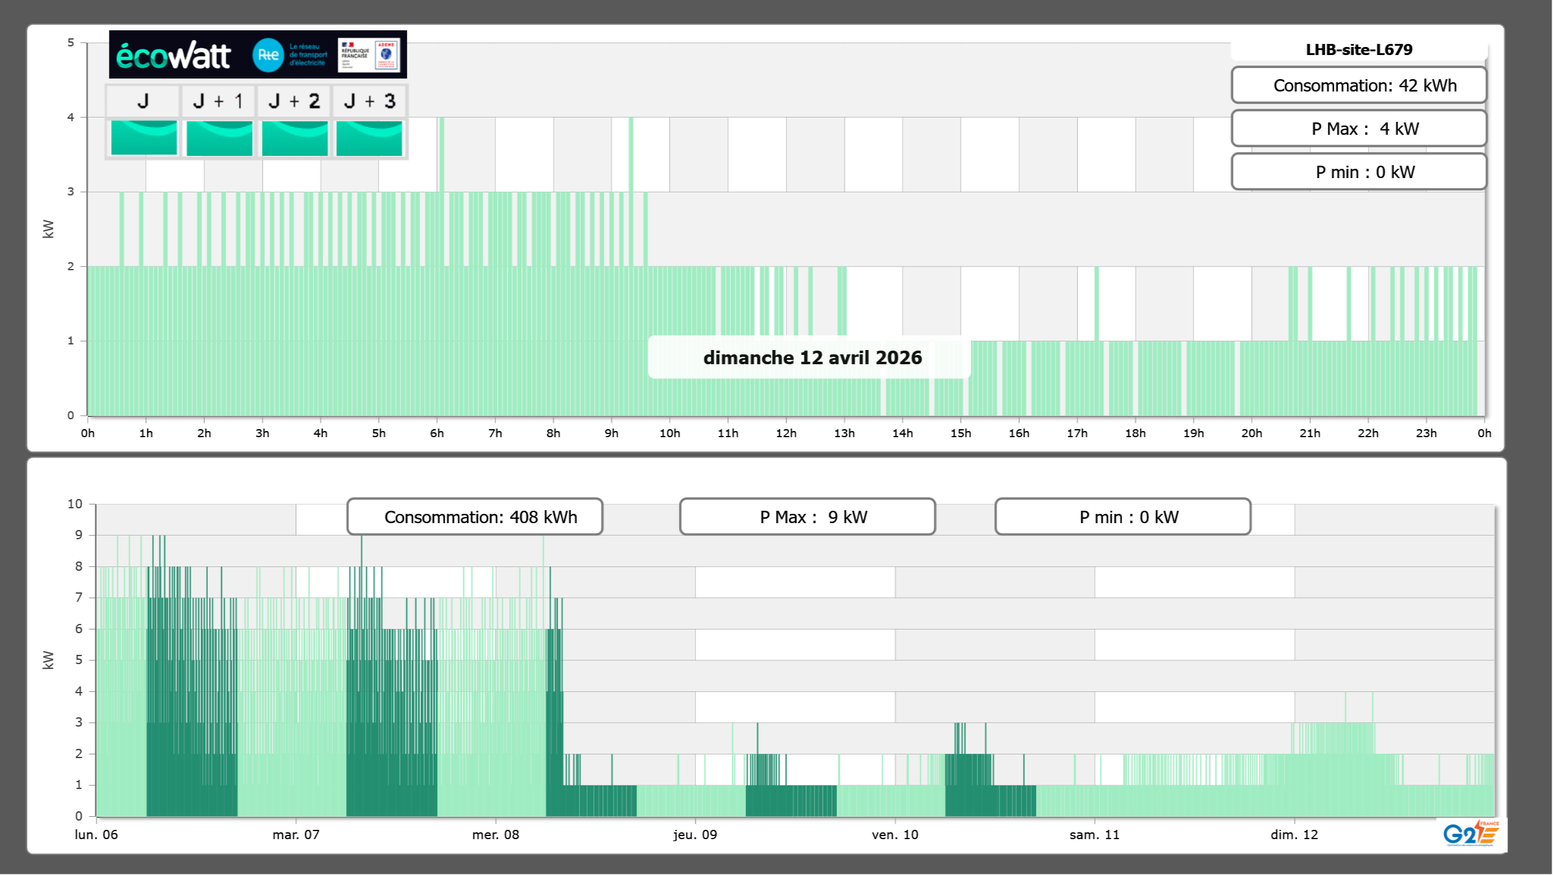Click the dim. 12 label on weekly axis

(x=1294, y=835)
